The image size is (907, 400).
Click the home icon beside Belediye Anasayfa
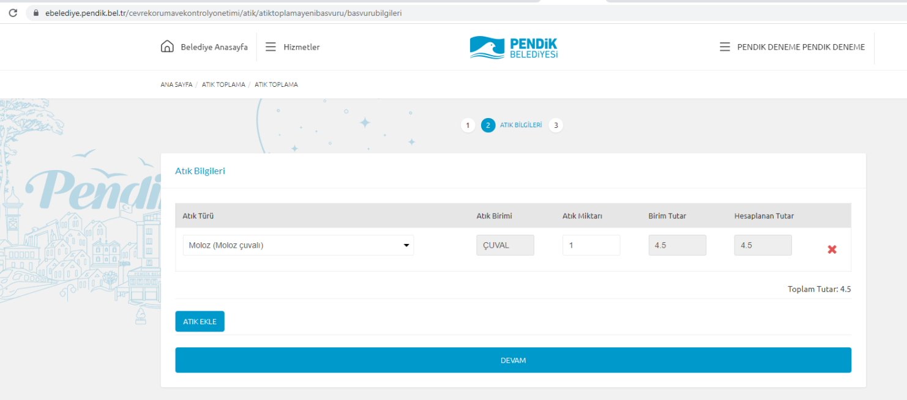pos(167,46)
